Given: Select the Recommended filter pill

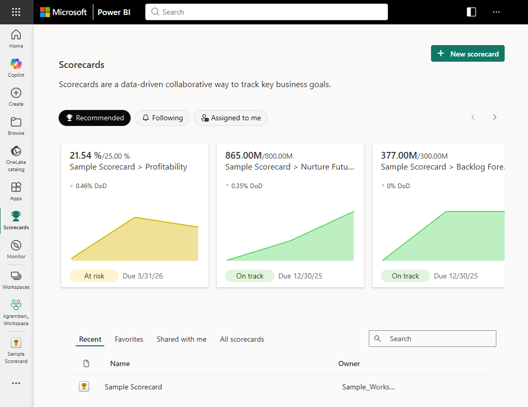Looking at the screenshot, I should [x=94, y=118].
